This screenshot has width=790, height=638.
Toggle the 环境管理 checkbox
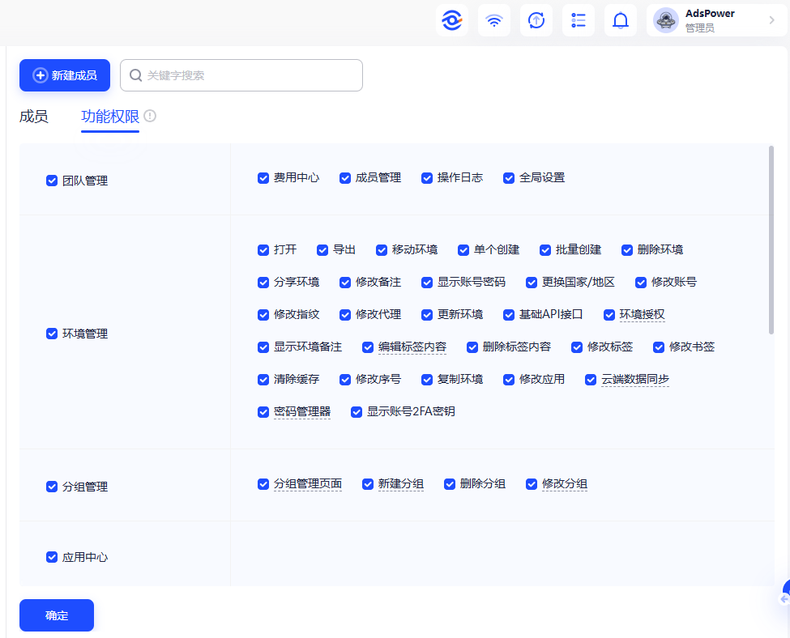(51, 334)
